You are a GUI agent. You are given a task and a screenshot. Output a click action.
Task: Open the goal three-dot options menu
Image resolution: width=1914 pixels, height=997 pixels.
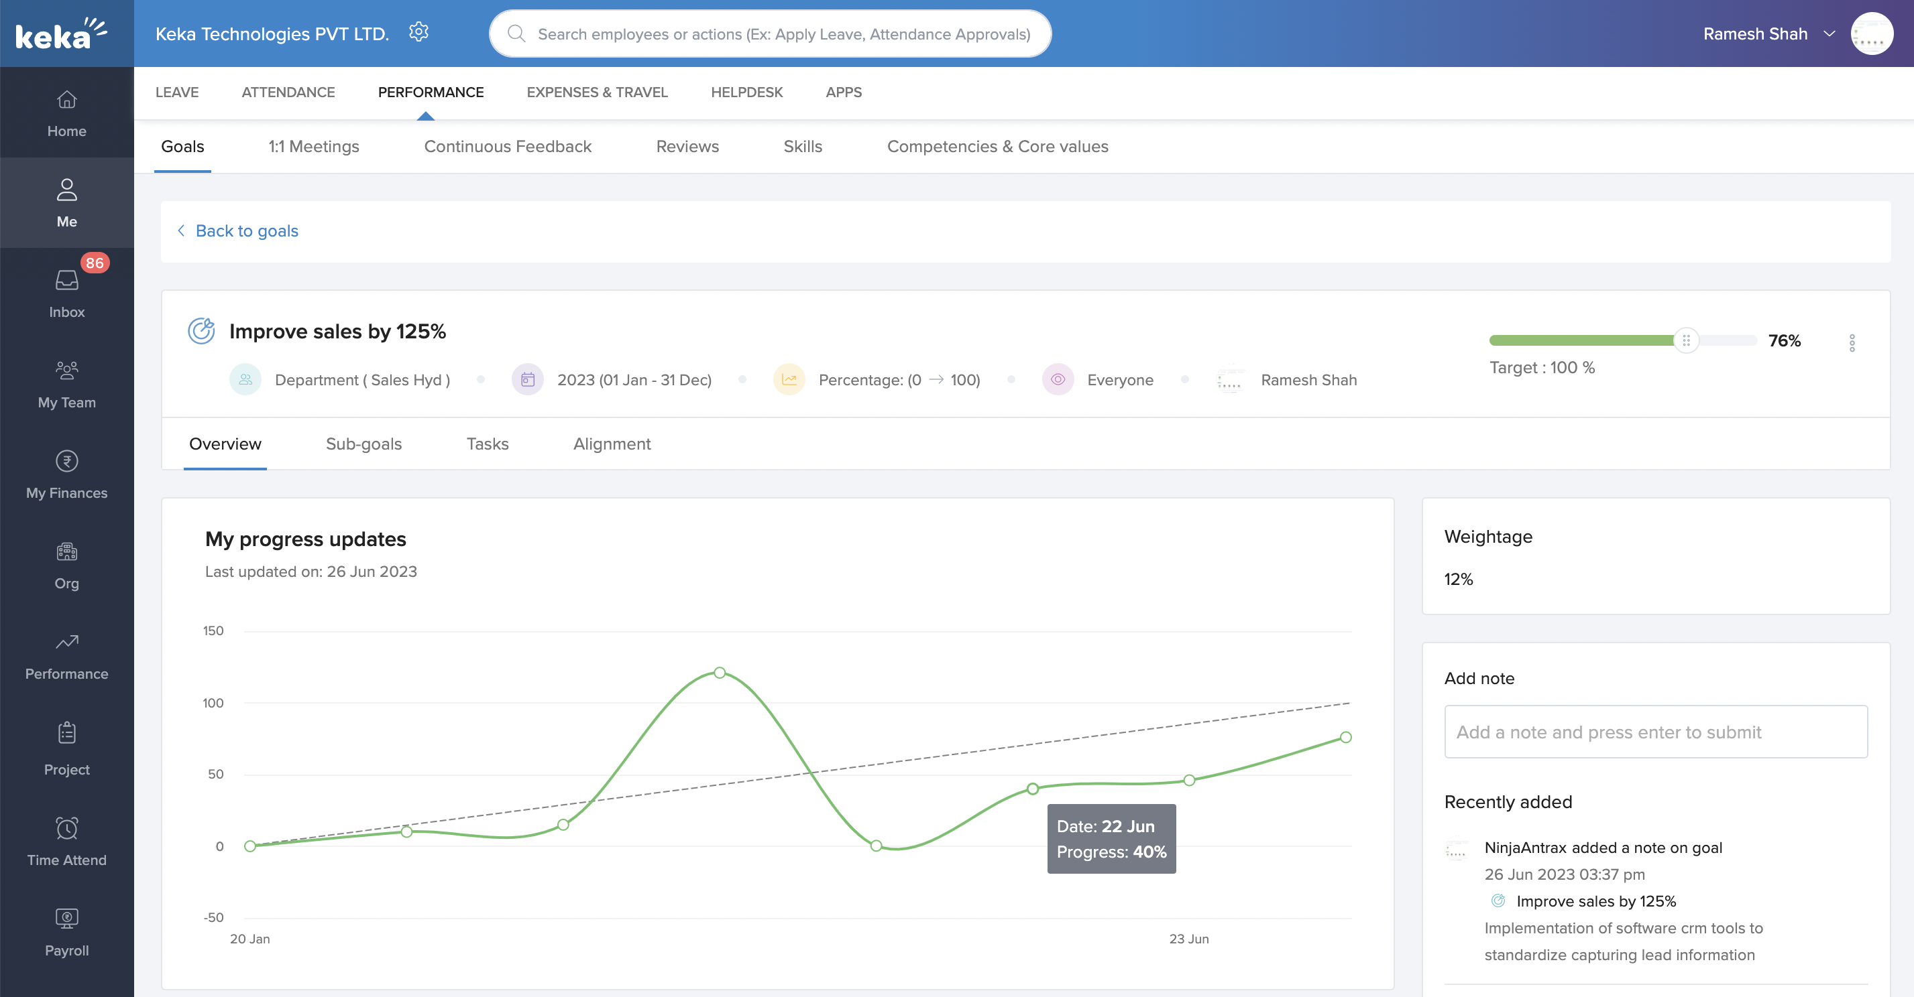tap(1852, 342)
